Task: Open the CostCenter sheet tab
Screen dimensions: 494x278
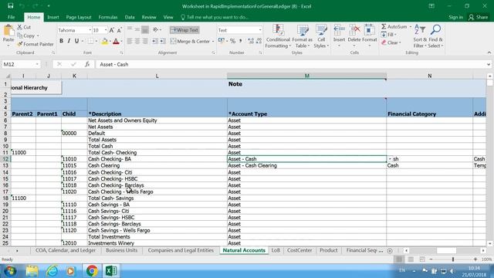Action: coord(299,250)
